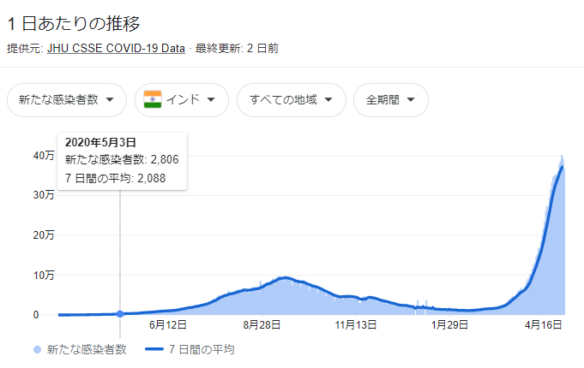Viewport: 584px width, 368px height.
Task: Click the 新たな感染者数 legend dot
Action: (x=36, y=349)
